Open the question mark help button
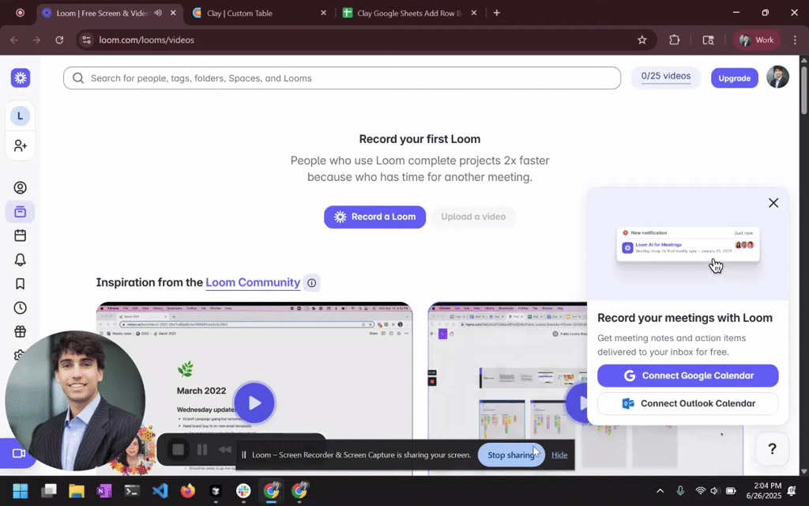 point(772,449)
